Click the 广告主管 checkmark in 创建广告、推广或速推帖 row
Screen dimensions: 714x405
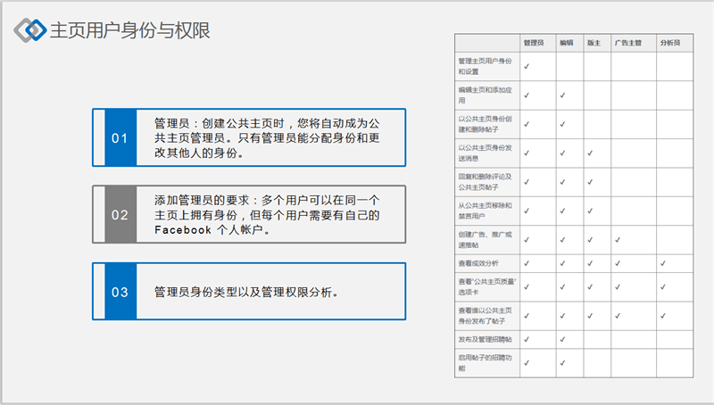click(618, 240)
